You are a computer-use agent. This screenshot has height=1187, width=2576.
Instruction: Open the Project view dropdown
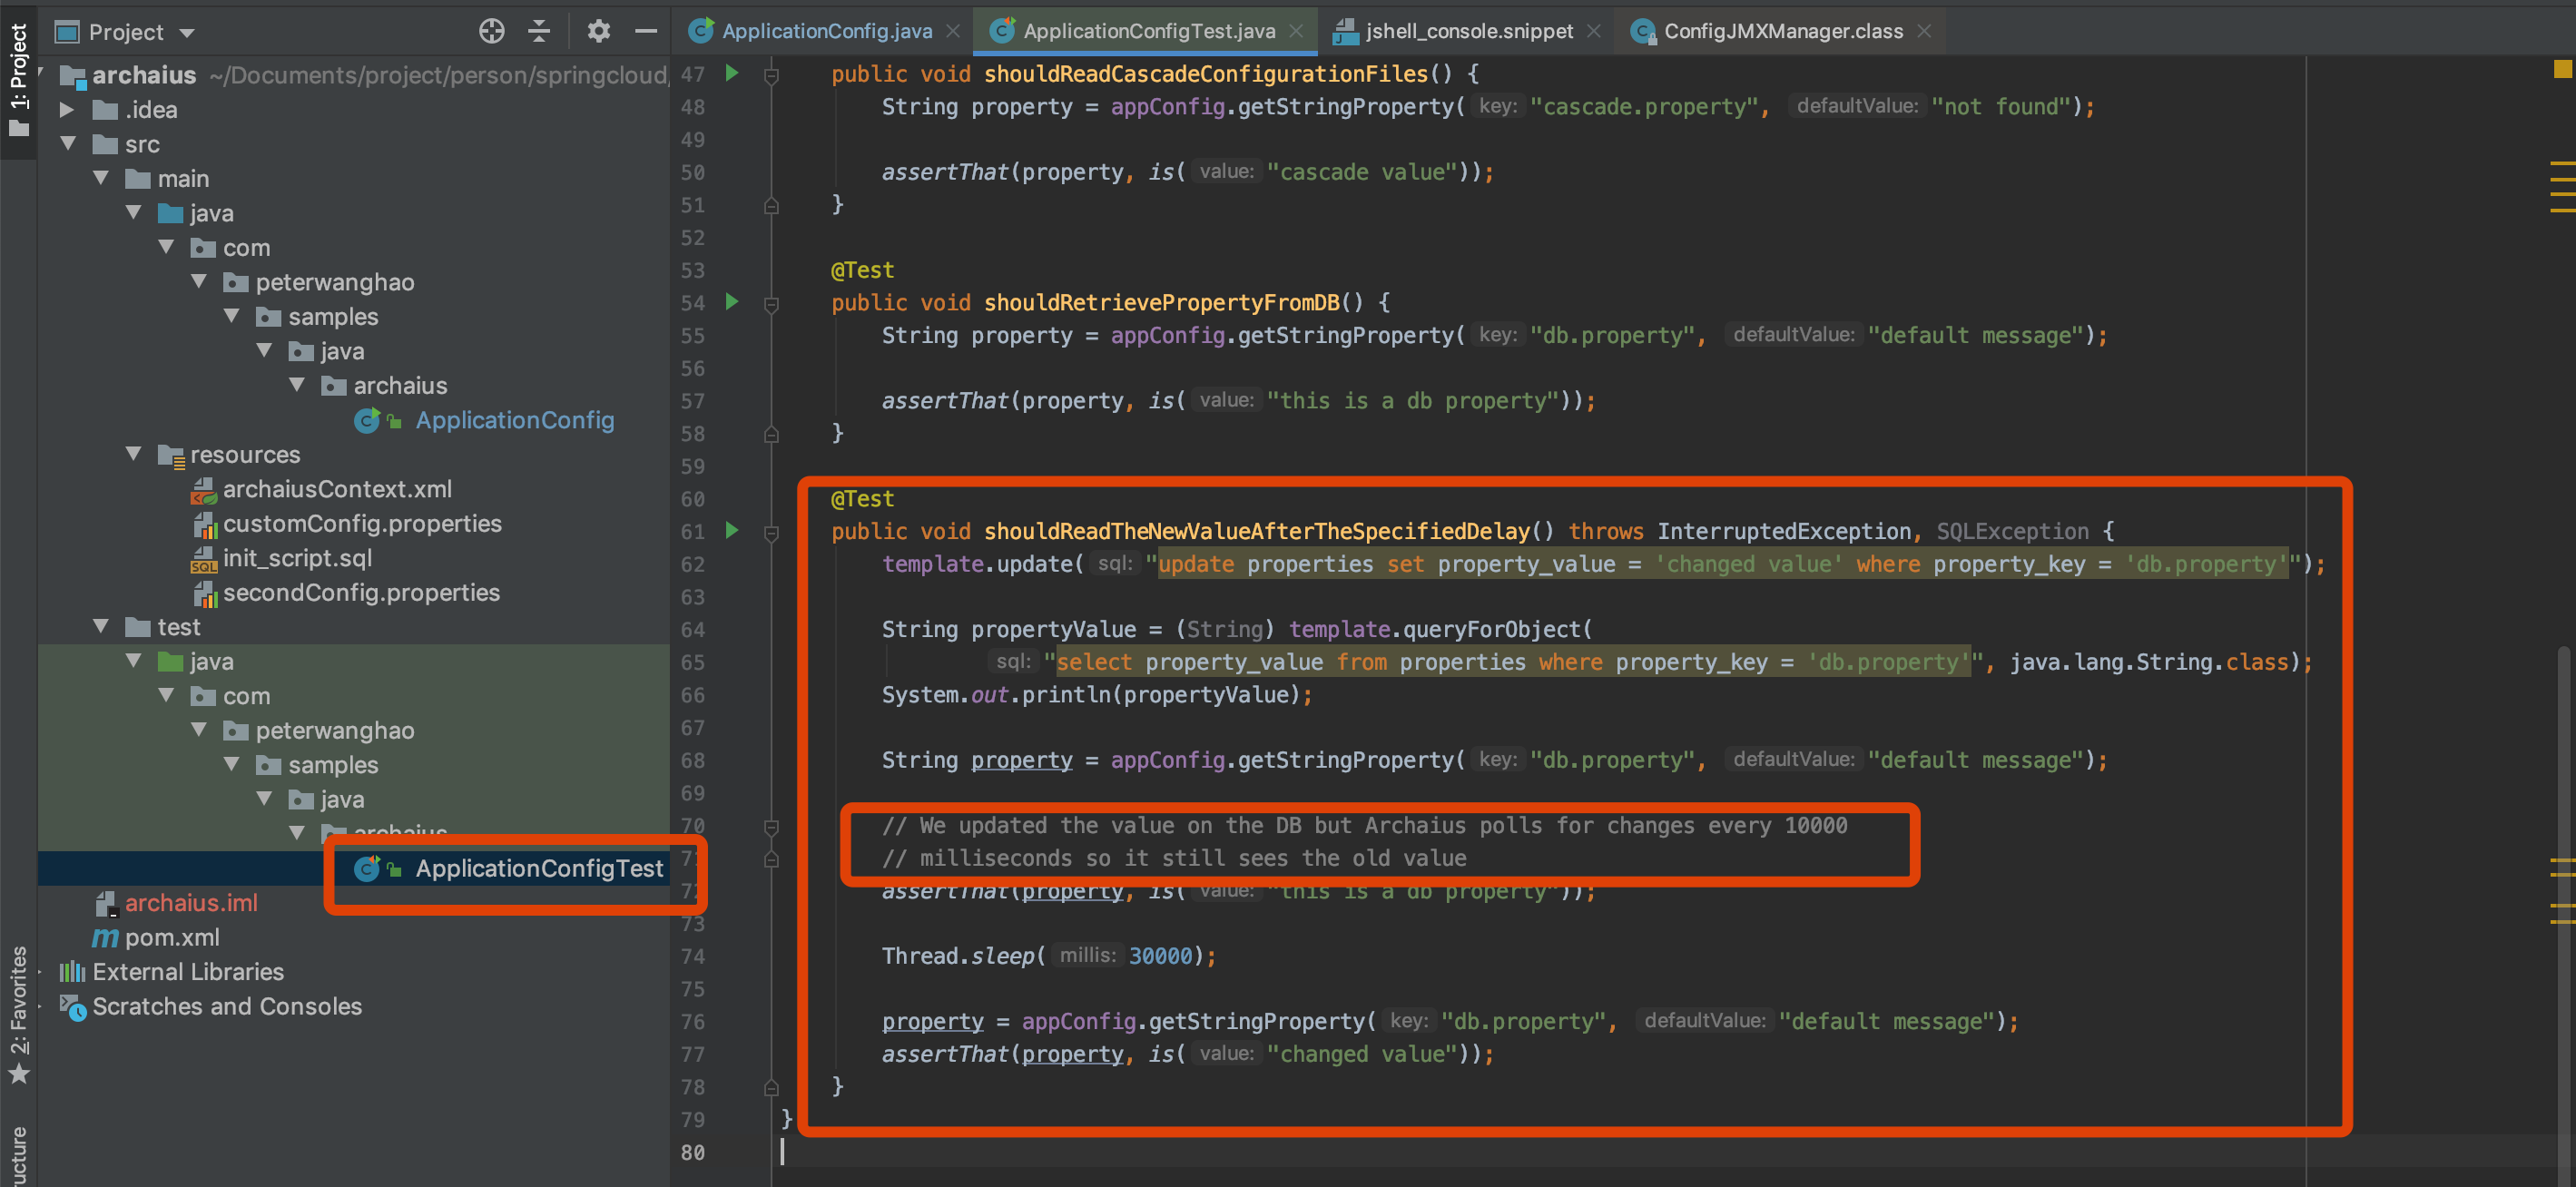point(186,33)
